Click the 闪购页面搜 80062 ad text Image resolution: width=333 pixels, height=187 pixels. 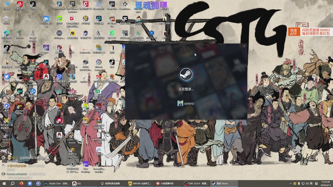[316, 30]
